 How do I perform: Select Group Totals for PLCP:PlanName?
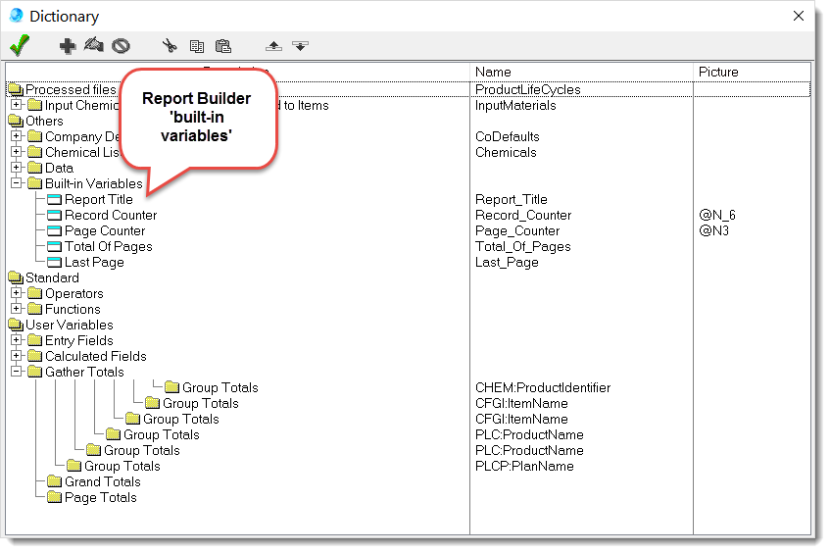click(x=122, y=466)
